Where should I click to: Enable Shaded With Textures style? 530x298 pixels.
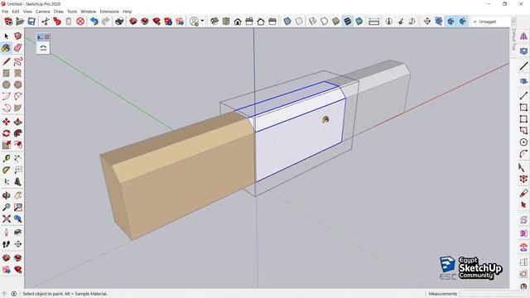[x=348, y=22]
